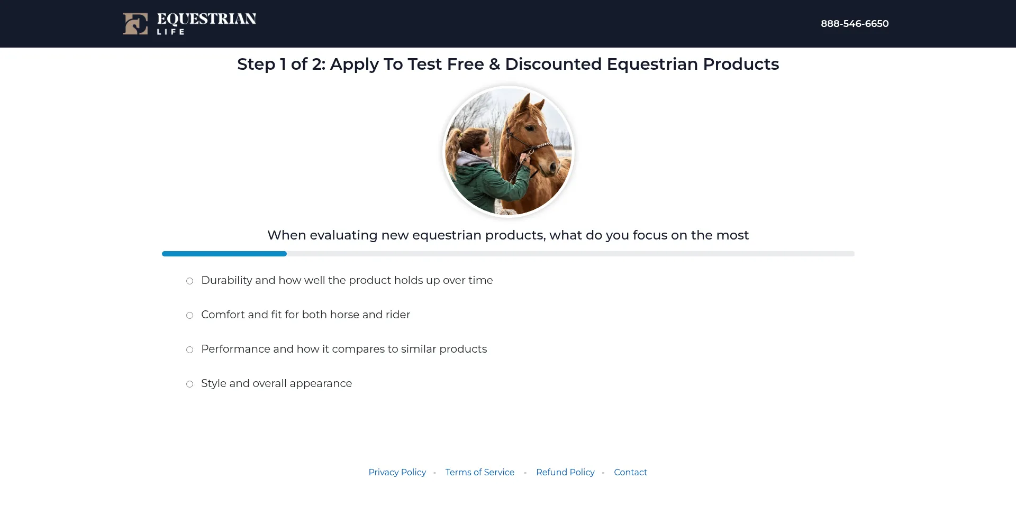Open the Terms of Service link
The width and height of the screenshot is (1016, 525).
coord(479,472)
